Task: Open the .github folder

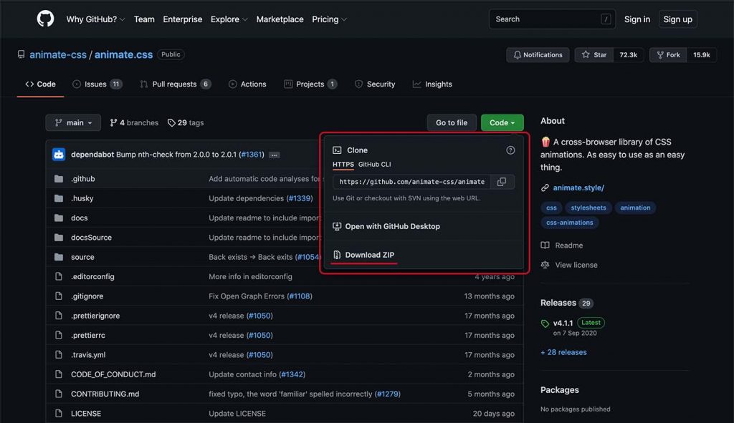Action: pos(82,179)
